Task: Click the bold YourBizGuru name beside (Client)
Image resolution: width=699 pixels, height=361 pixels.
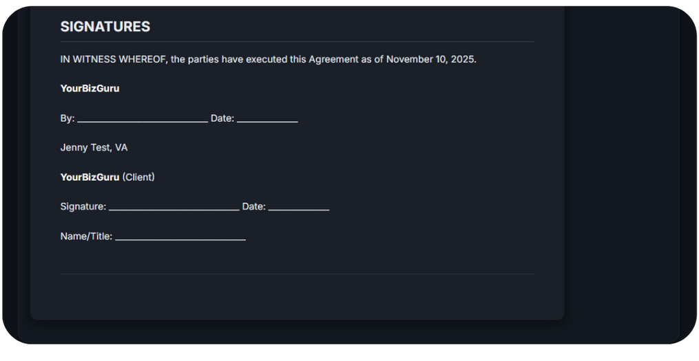Action: coord(90,177)
